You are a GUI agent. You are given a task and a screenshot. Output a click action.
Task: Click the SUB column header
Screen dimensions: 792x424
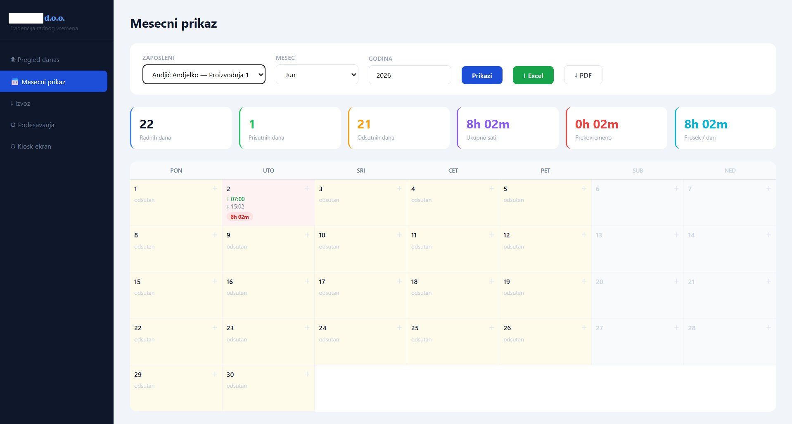tap(638, 171)
